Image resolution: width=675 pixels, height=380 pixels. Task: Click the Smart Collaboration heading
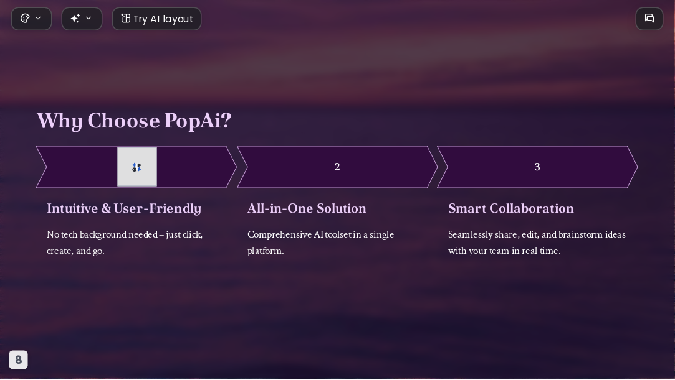tap(511, 209)
